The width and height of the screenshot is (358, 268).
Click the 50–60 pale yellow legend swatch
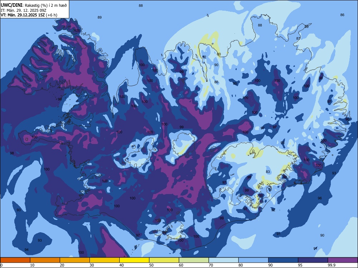pos(164,260)
